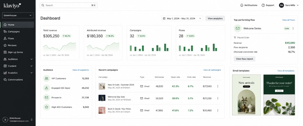Click the calendar icon in date picker

164,19
